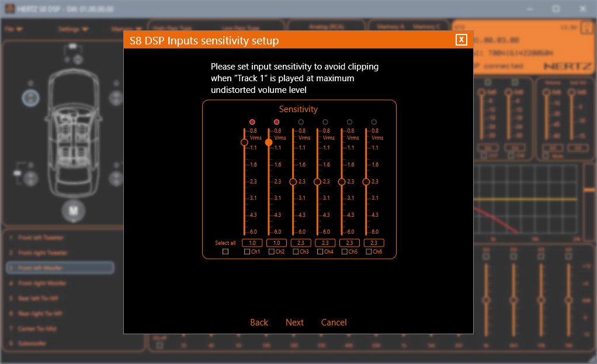Screen dimensions: 597x364
Task: Open the Settings menu in the main window
Action: click(x=73, y=29)
